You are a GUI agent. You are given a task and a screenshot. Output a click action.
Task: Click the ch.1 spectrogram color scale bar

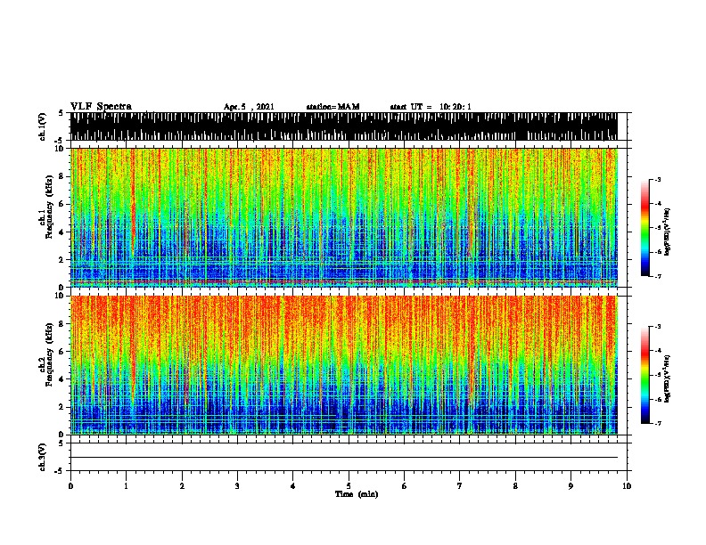point(645,228)
